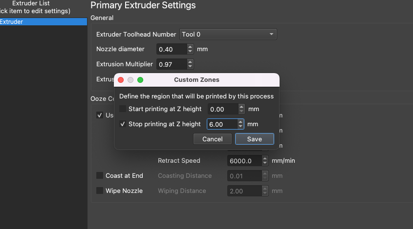The image size is (413, 229).
Task: Increase Extrusion Multiplier with up arrow
Action: coord(190,62)
